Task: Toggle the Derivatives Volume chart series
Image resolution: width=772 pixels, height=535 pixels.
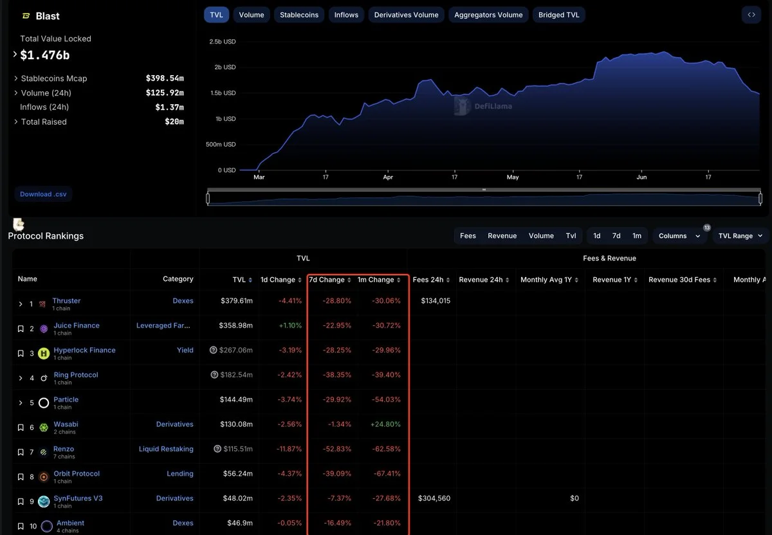Action: click(407, 15)
